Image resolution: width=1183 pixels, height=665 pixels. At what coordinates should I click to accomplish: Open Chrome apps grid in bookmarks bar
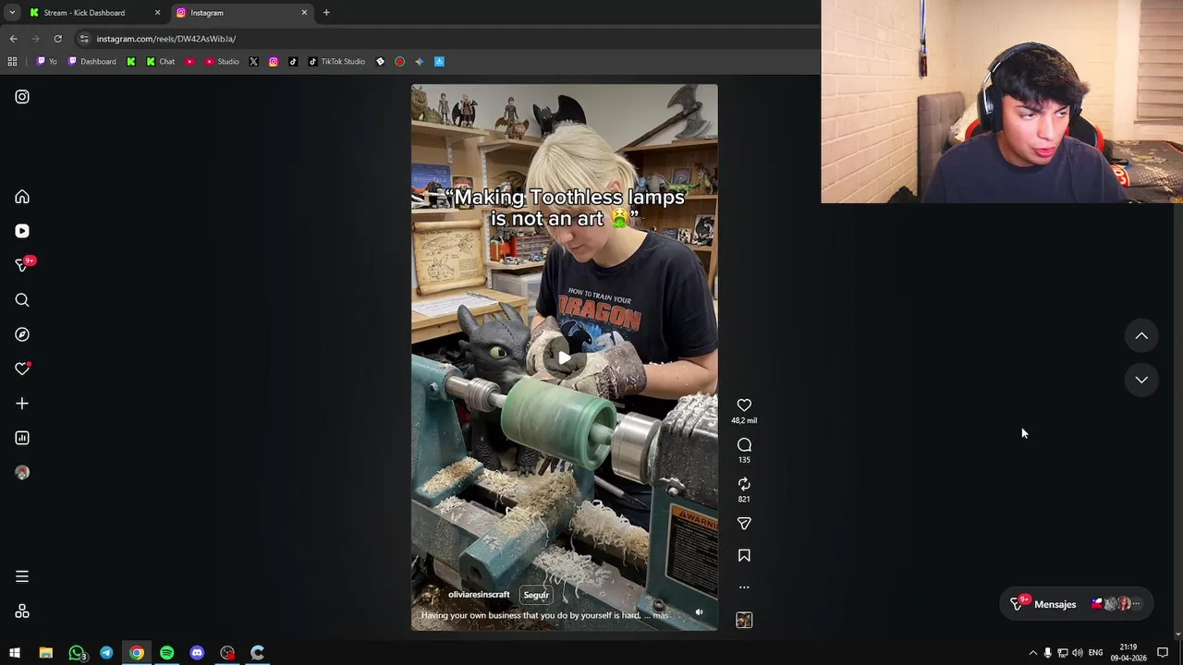tap(12, 62)
